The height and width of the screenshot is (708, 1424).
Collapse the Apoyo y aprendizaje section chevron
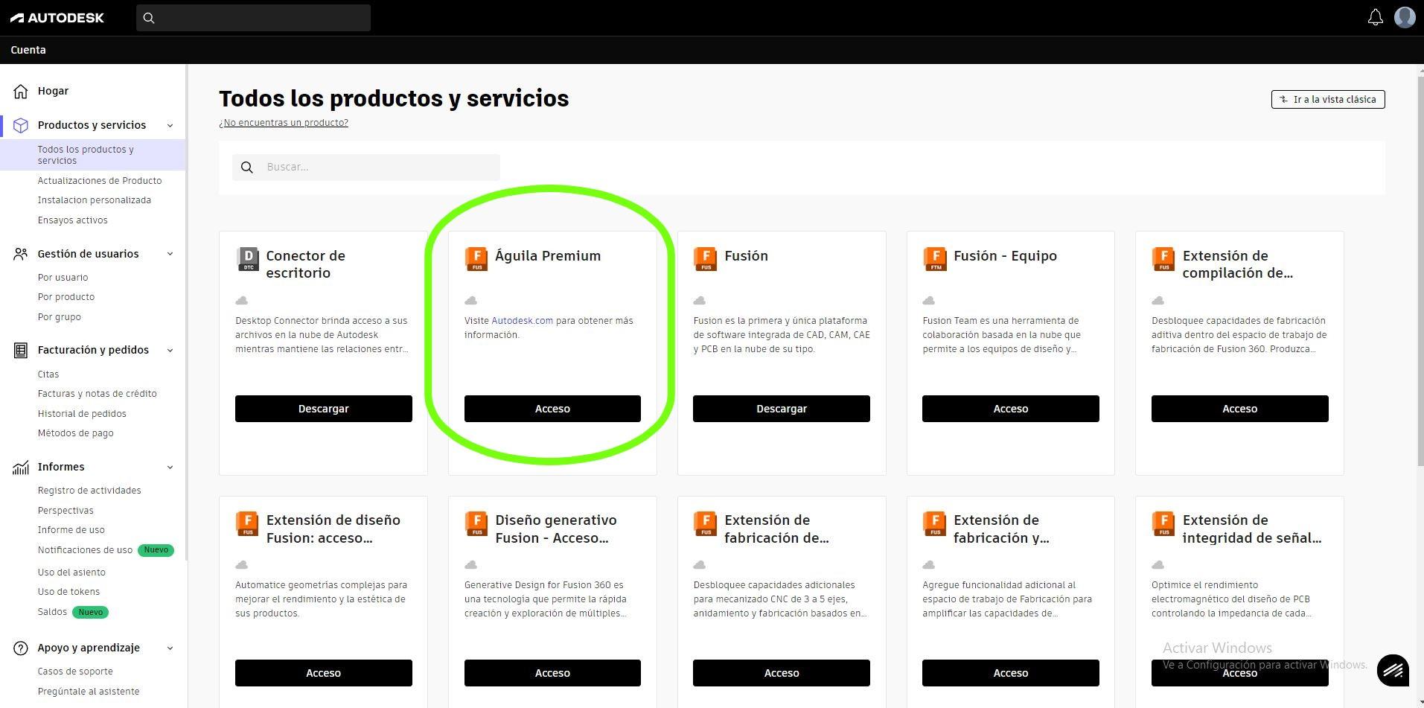170,648
